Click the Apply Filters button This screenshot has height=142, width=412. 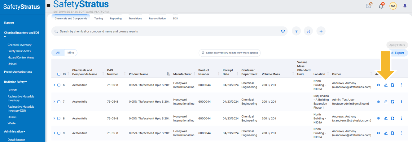[397, 45]
